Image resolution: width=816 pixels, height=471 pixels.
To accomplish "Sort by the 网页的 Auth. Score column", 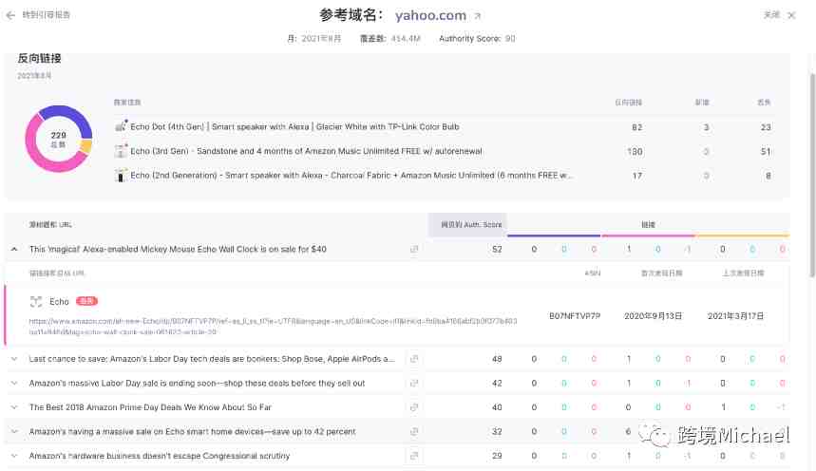I will point(465,224).
